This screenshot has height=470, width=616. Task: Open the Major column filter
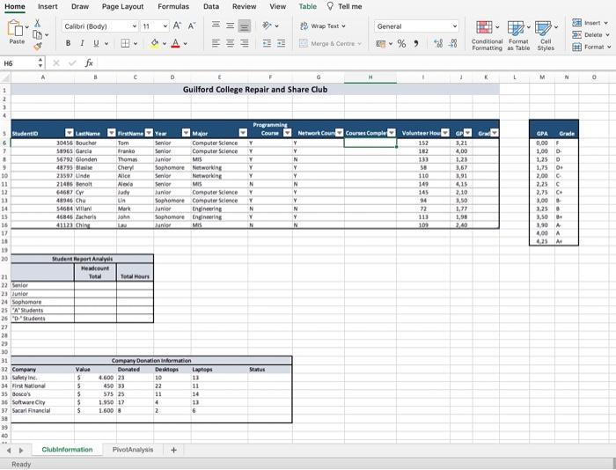[243, 133]
